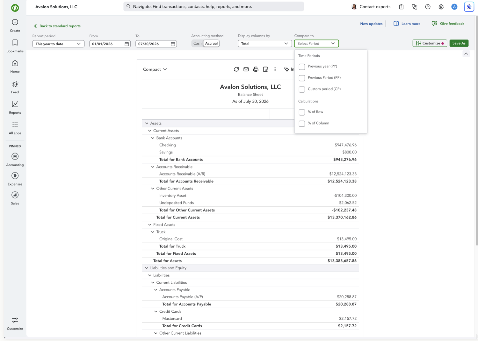Collapse the Assets section
The height and width of the screenshot is (341, 478).
(147, 123)
